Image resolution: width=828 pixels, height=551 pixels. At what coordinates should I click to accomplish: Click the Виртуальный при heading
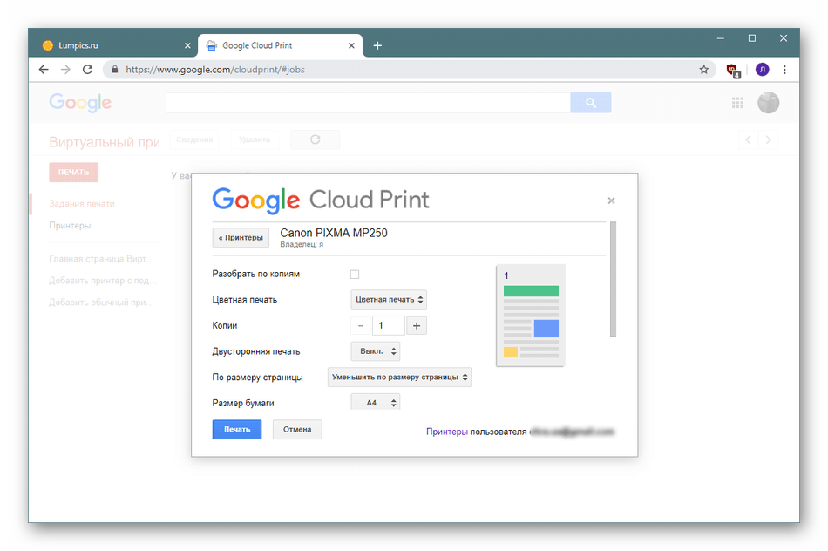tap(104, 142)
